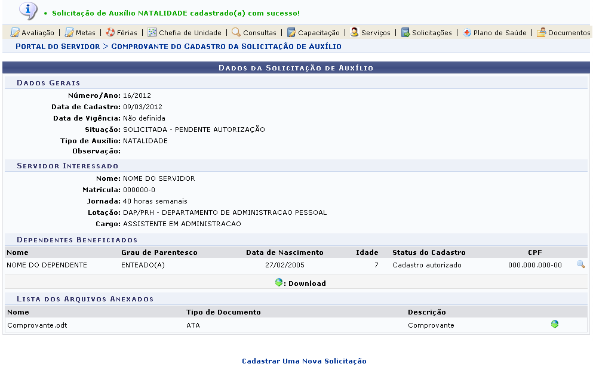
Task: Click the Solicitações icon
Action: click(x=405, y=33)
